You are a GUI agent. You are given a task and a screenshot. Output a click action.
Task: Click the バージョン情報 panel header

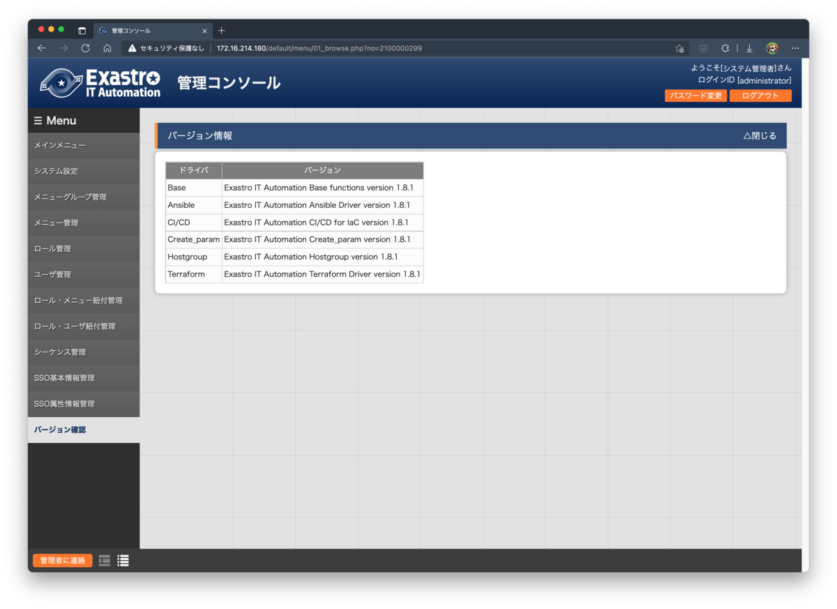pos(471,136)
